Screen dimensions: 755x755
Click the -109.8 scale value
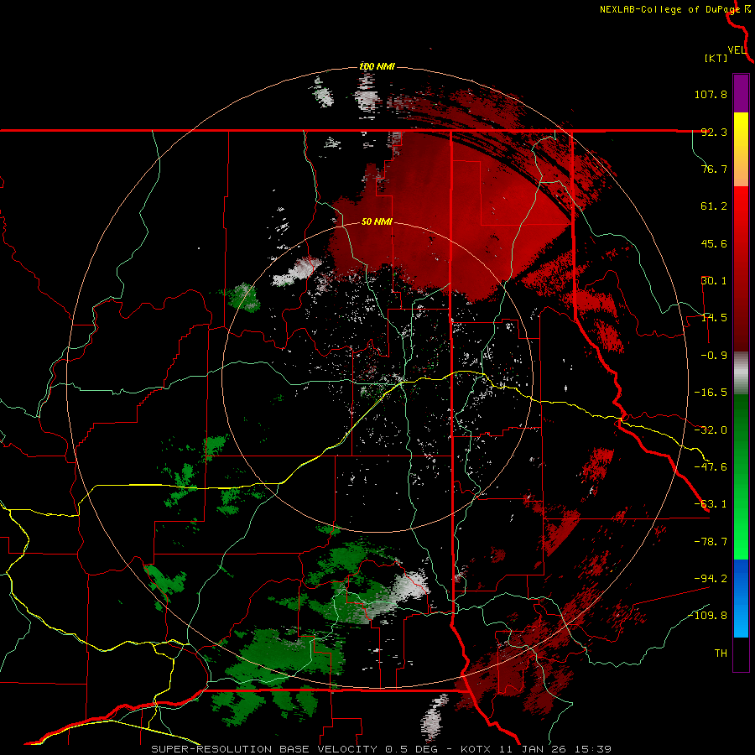708,616
